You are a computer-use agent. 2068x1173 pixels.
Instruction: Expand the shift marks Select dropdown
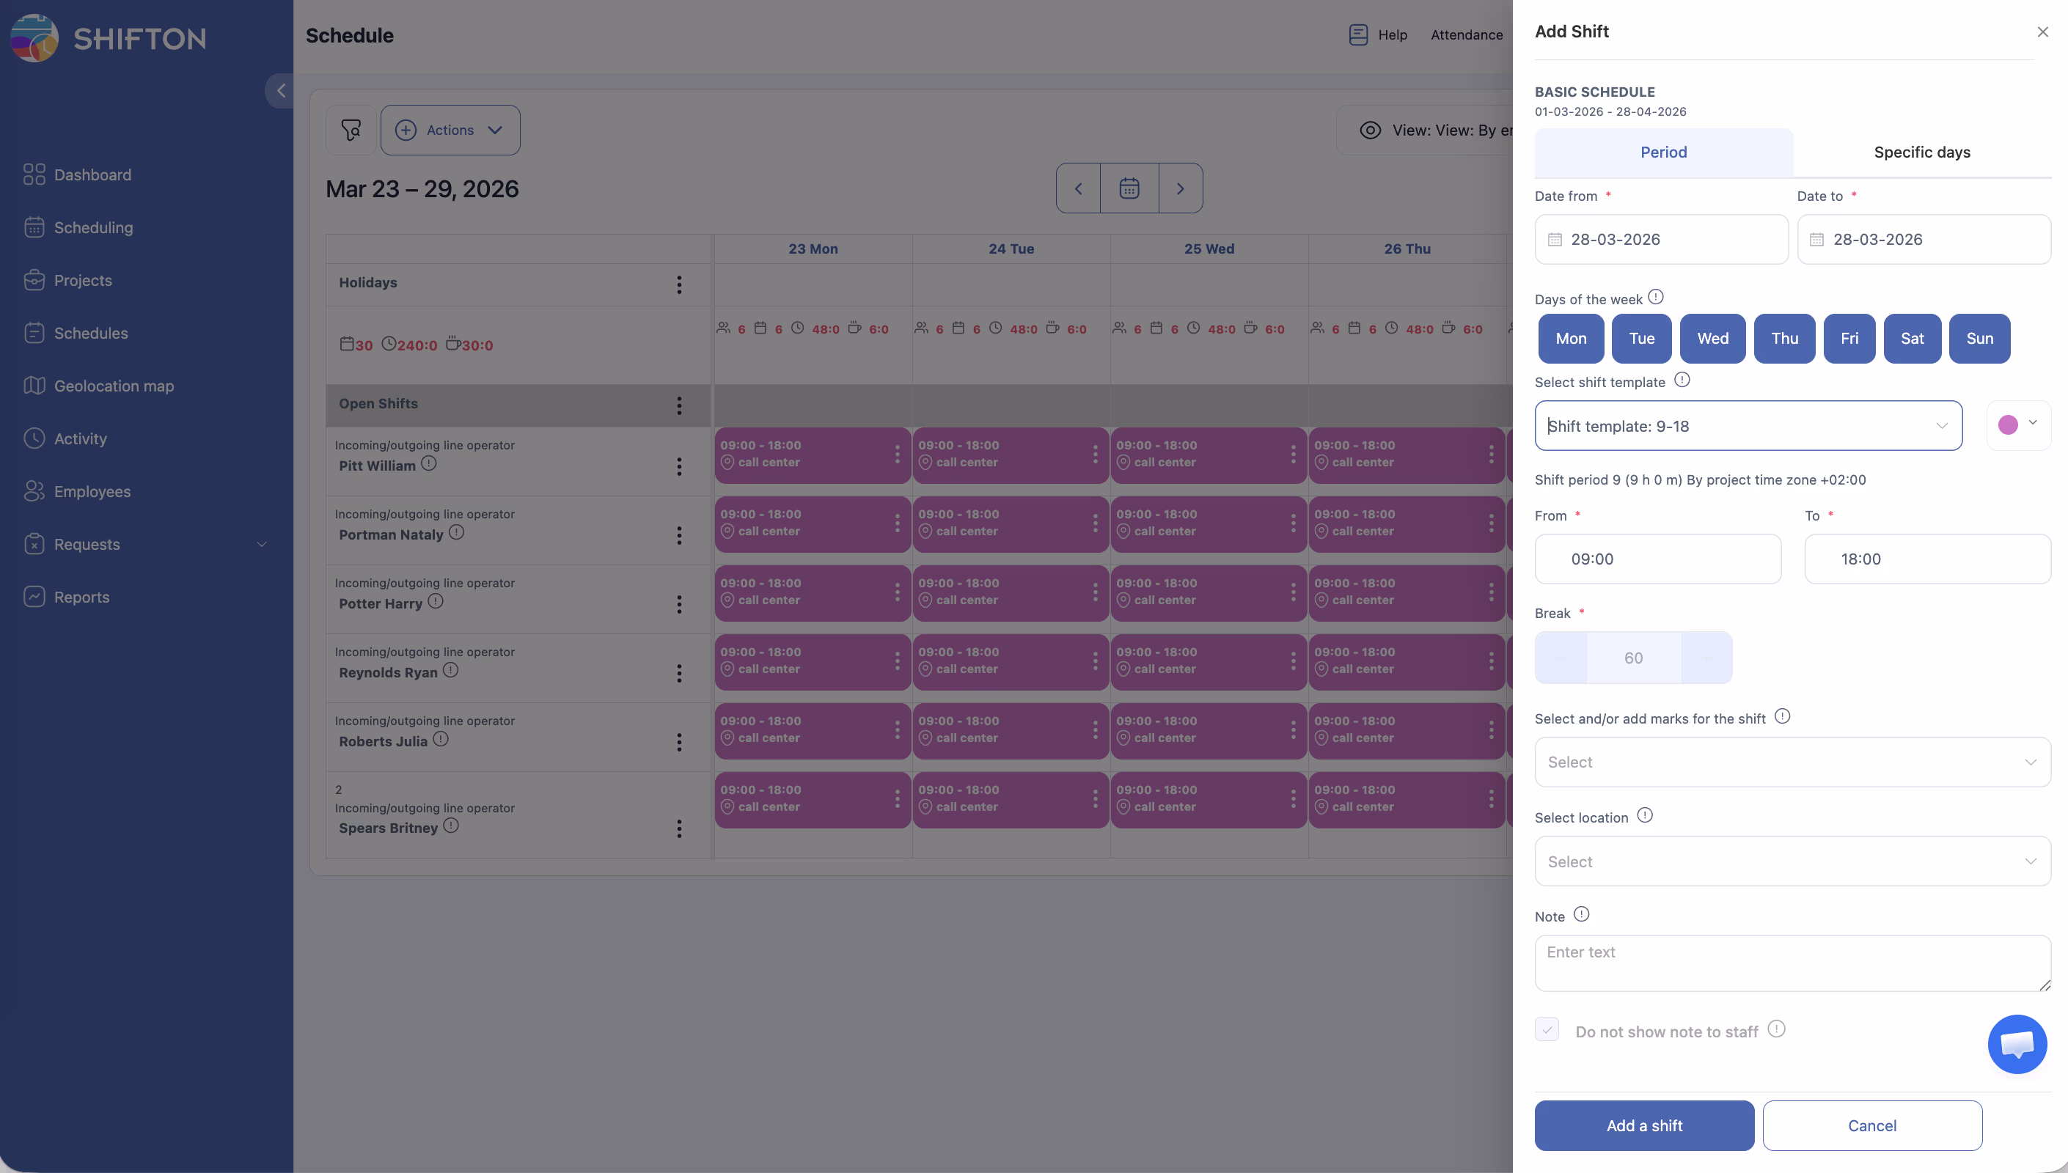[1792, 762]
